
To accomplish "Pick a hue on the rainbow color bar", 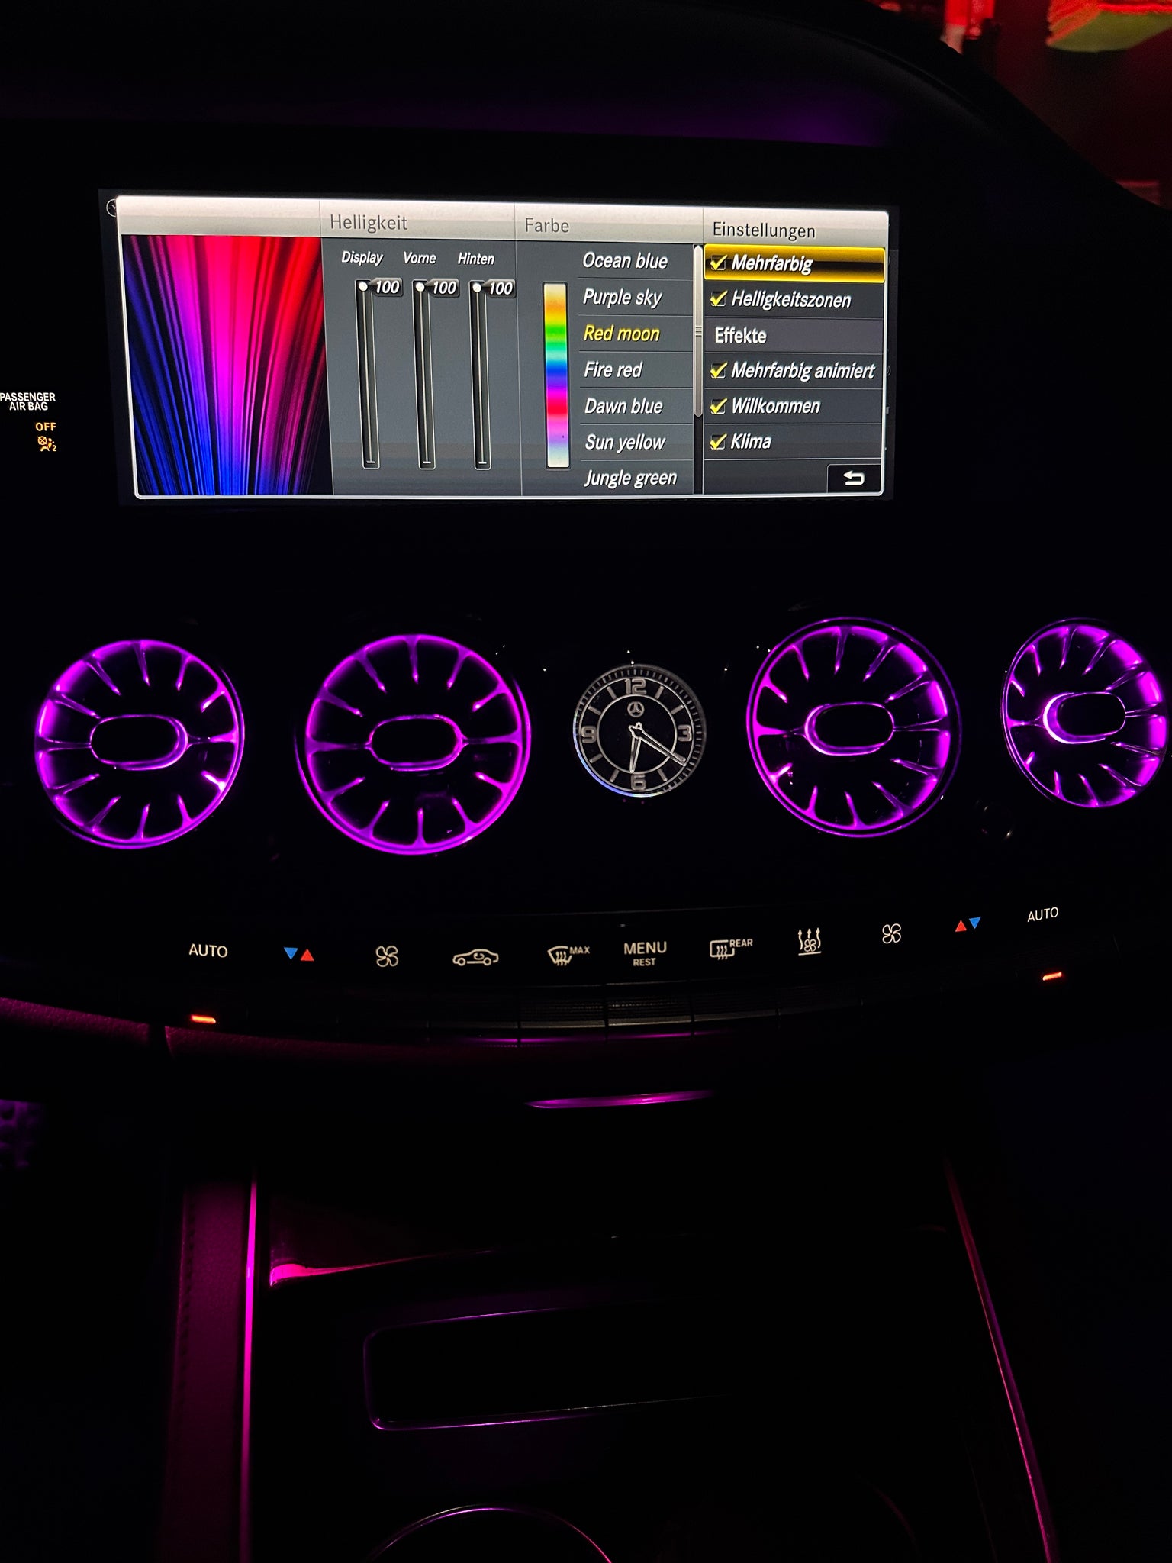I will [x=556, y=375].
